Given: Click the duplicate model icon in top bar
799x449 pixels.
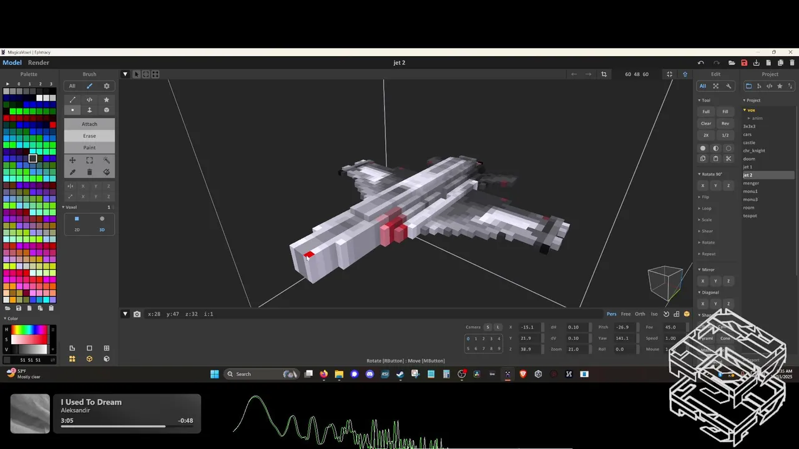Looking at the screenshot, I should (x=780, y=63).
